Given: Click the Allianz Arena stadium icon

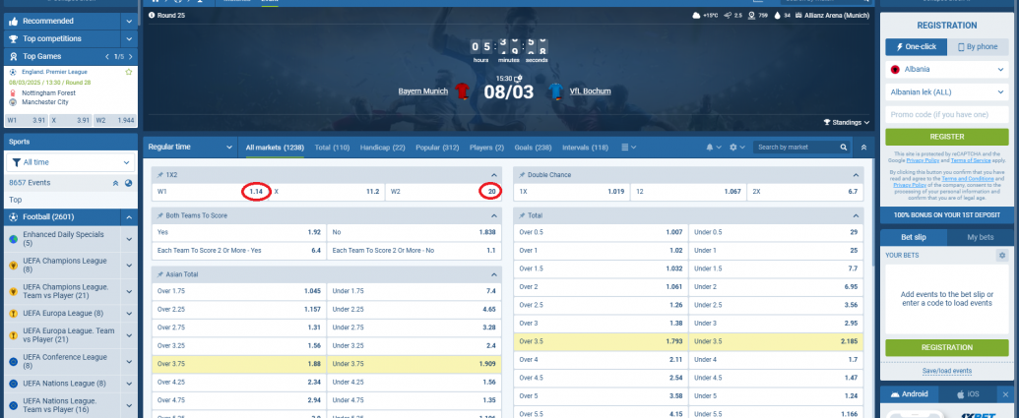Looking at the screenshot, I should pos(798,15).
